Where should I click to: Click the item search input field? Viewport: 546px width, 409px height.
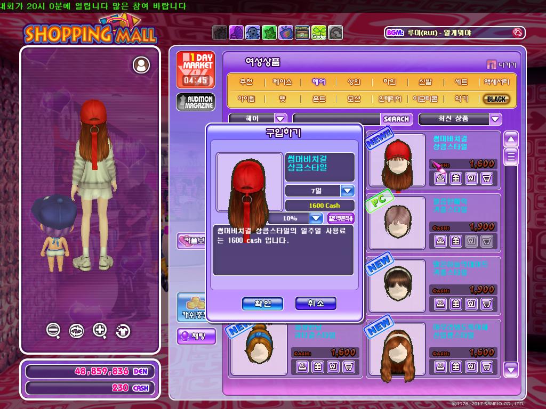(337, 119)
